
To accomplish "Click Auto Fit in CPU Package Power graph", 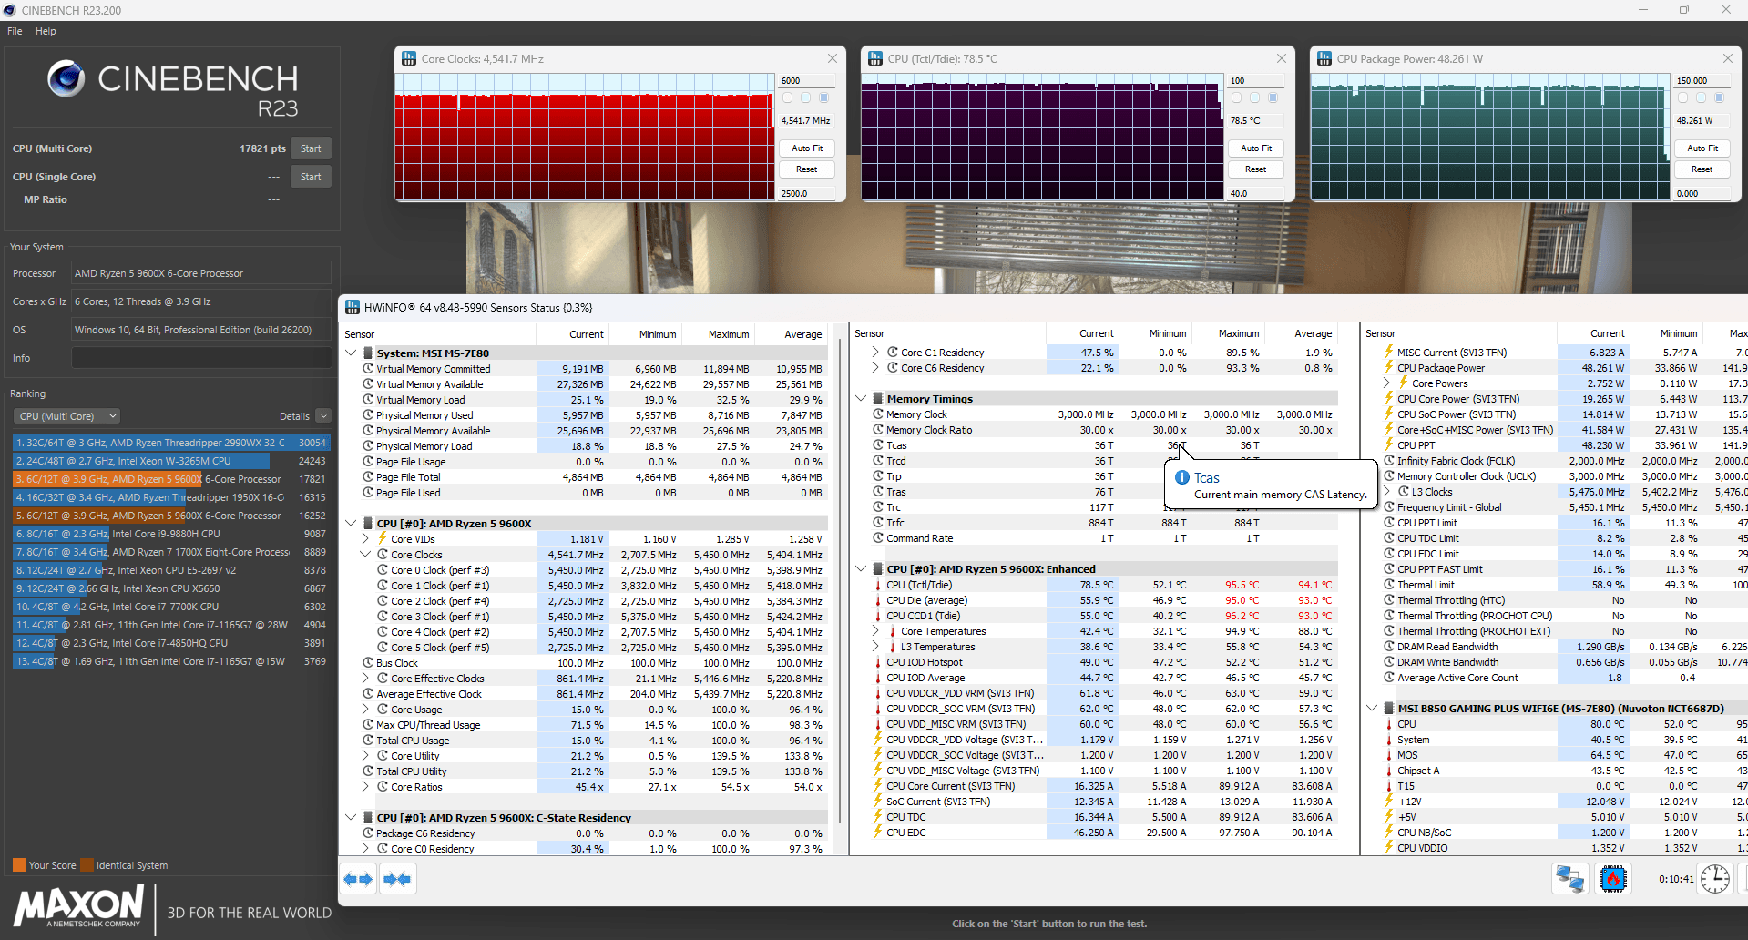I will [1702, 148].
